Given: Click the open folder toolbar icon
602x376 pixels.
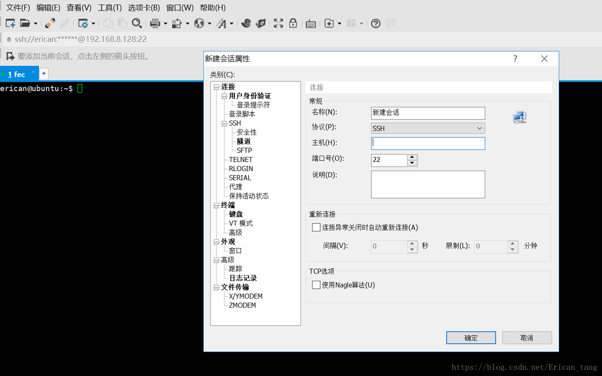Looking at the screenshot, I should tap(25, 23).
